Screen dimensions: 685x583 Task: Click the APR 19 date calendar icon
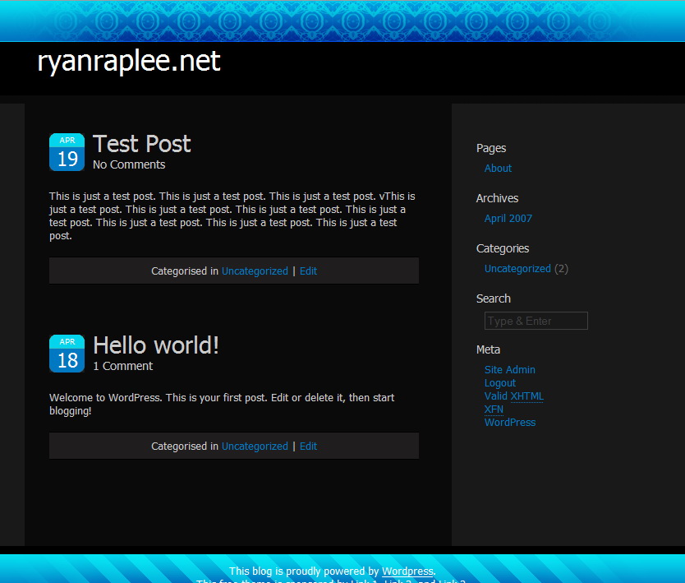pyautogui.click(x=67, y=152)
